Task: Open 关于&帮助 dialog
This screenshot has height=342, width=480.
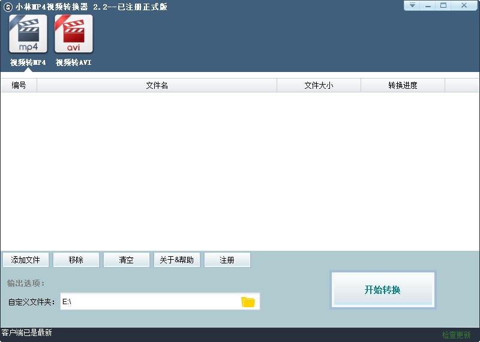Action: pyautogui.click(x=176, y=260)
